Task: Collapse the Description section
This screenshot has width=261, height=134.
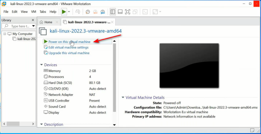Action: click(x=42, y=124)
